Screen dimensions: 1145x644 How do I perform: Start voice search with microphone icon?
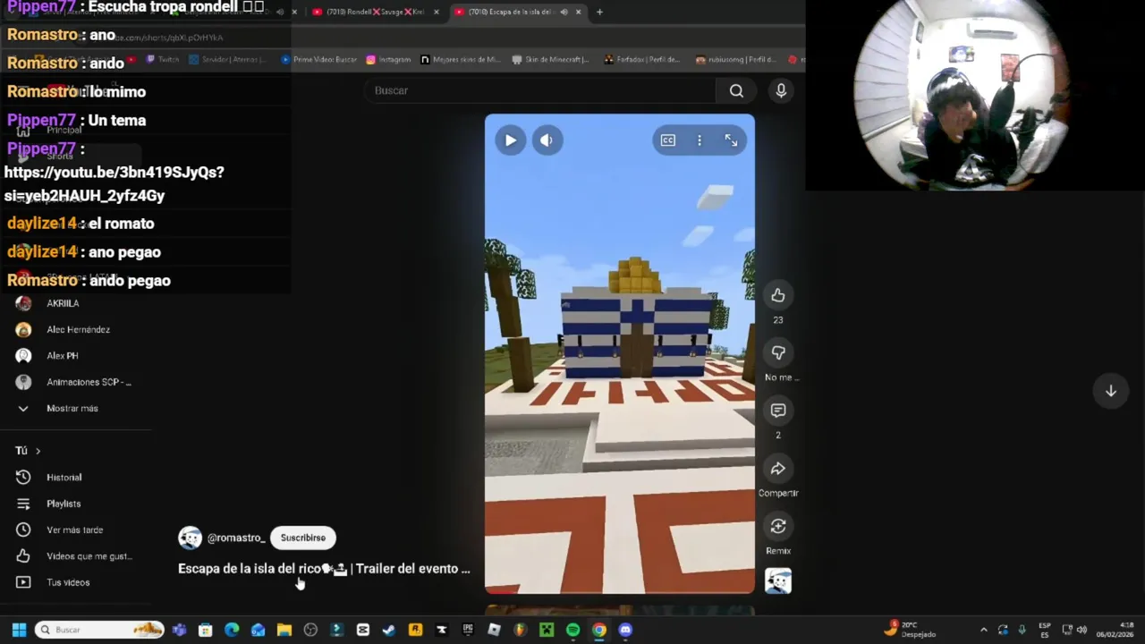tap(781, 90)
